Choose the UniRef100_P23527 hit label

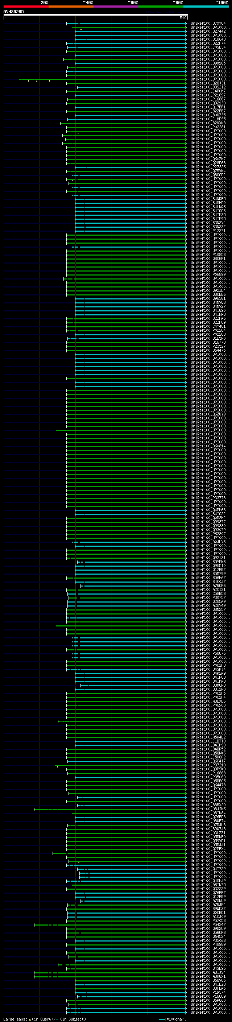(x=208, y=346)
